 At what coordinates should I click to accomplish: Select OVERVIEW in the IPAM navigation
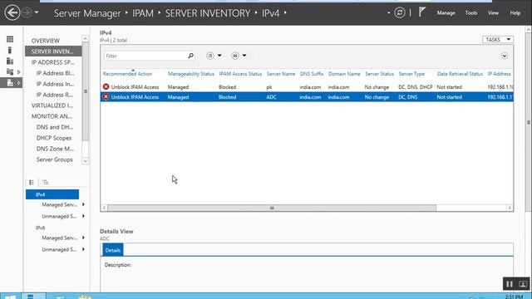[x=46, y=41]
